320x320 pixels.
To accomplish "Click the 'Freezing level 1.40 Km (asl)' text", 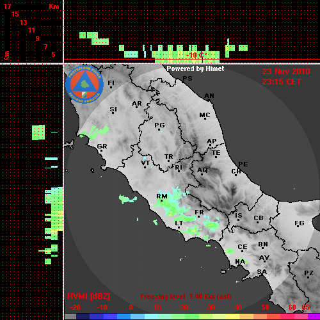I will click(x=186, y=296).
